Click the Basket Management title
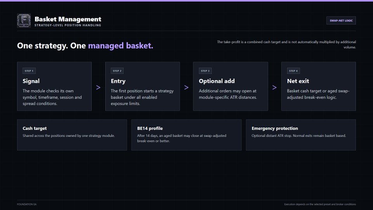This screenshot has width=373, height=210. pos(68,19)
